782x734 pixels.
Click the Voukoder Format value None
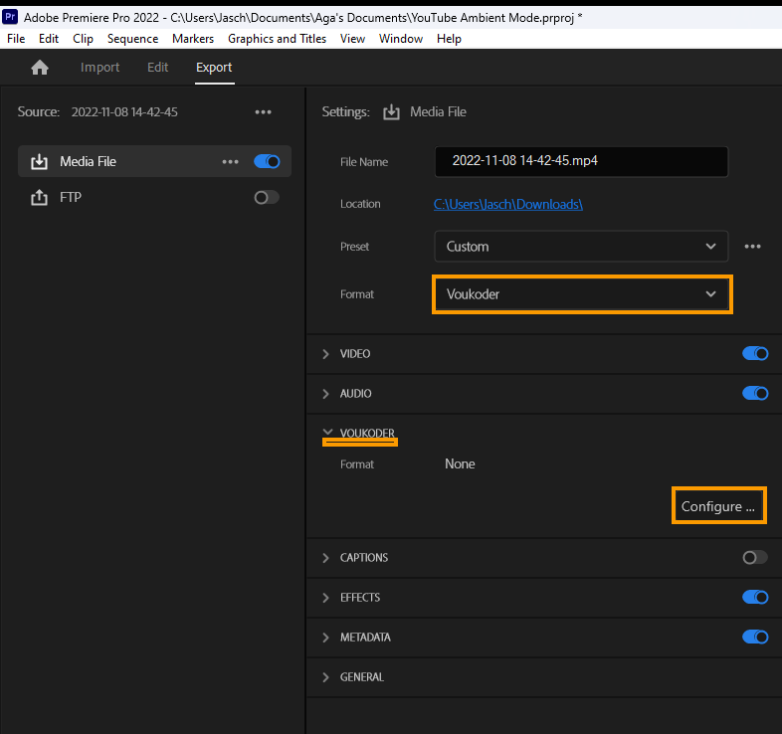tap(460, 464)
